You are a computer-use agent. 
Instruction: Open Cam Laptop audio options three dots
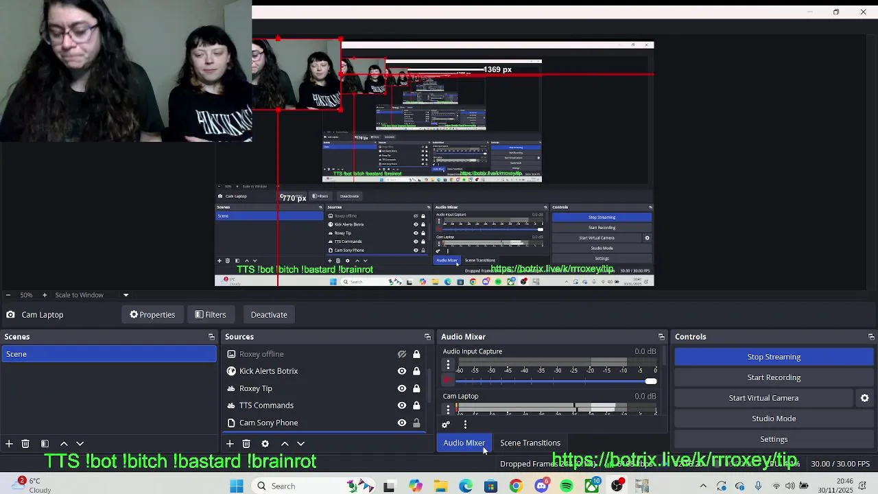(x=449, y=409)
